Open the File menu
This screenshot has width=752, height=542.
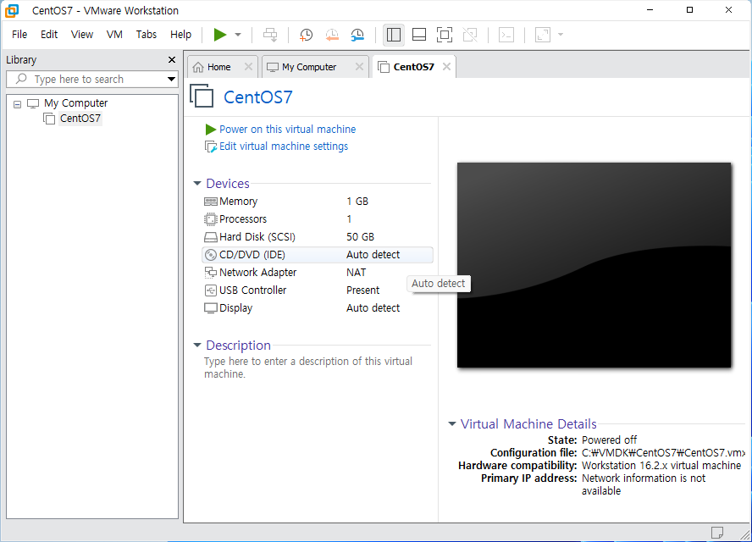click(x=19, y=35)
